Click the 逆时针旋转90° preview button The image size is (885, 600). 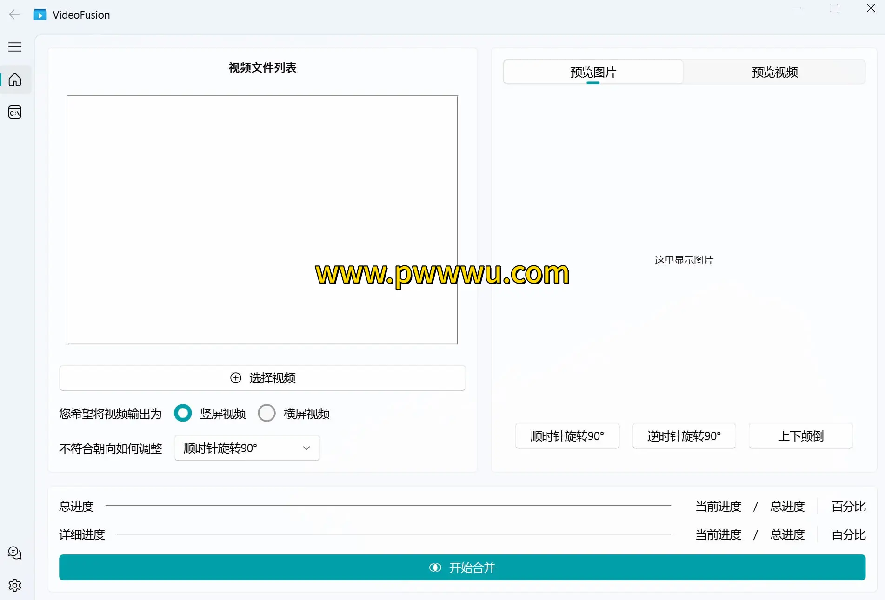[684, 436]
